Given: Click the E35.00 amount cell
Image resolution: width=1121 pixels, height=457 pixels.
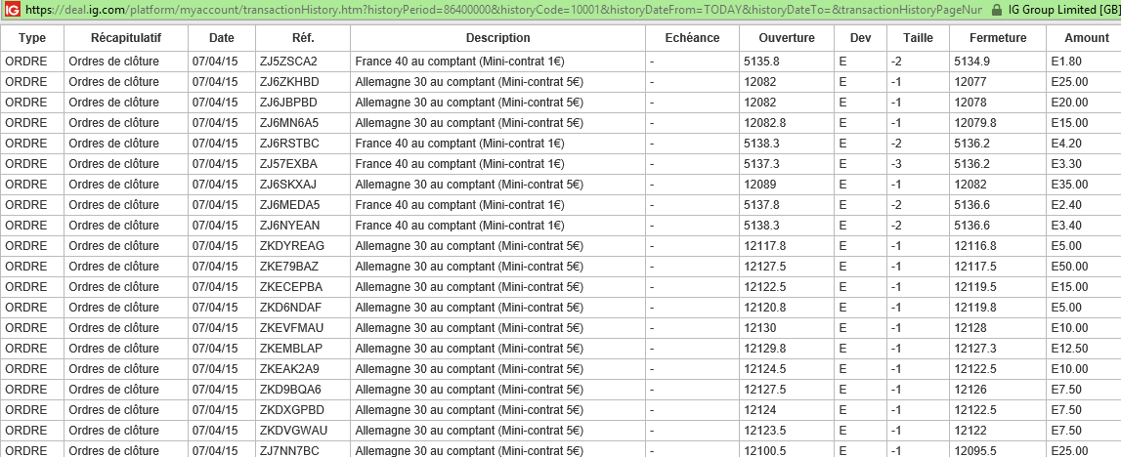Looking at the screenshot, I should [1084, 185].
